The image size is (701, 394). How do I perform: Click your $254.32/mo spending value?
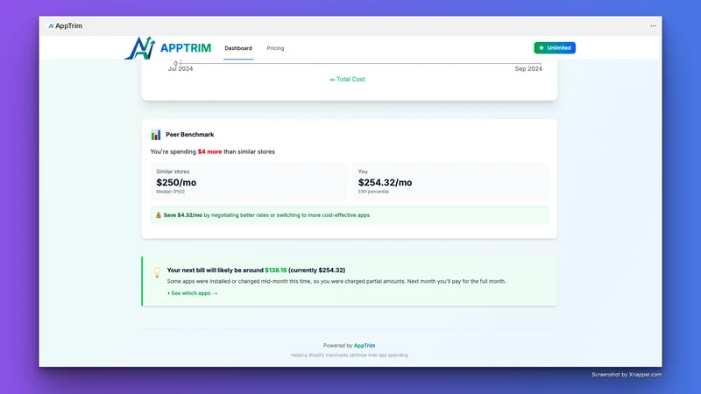[x=385, y=182]
